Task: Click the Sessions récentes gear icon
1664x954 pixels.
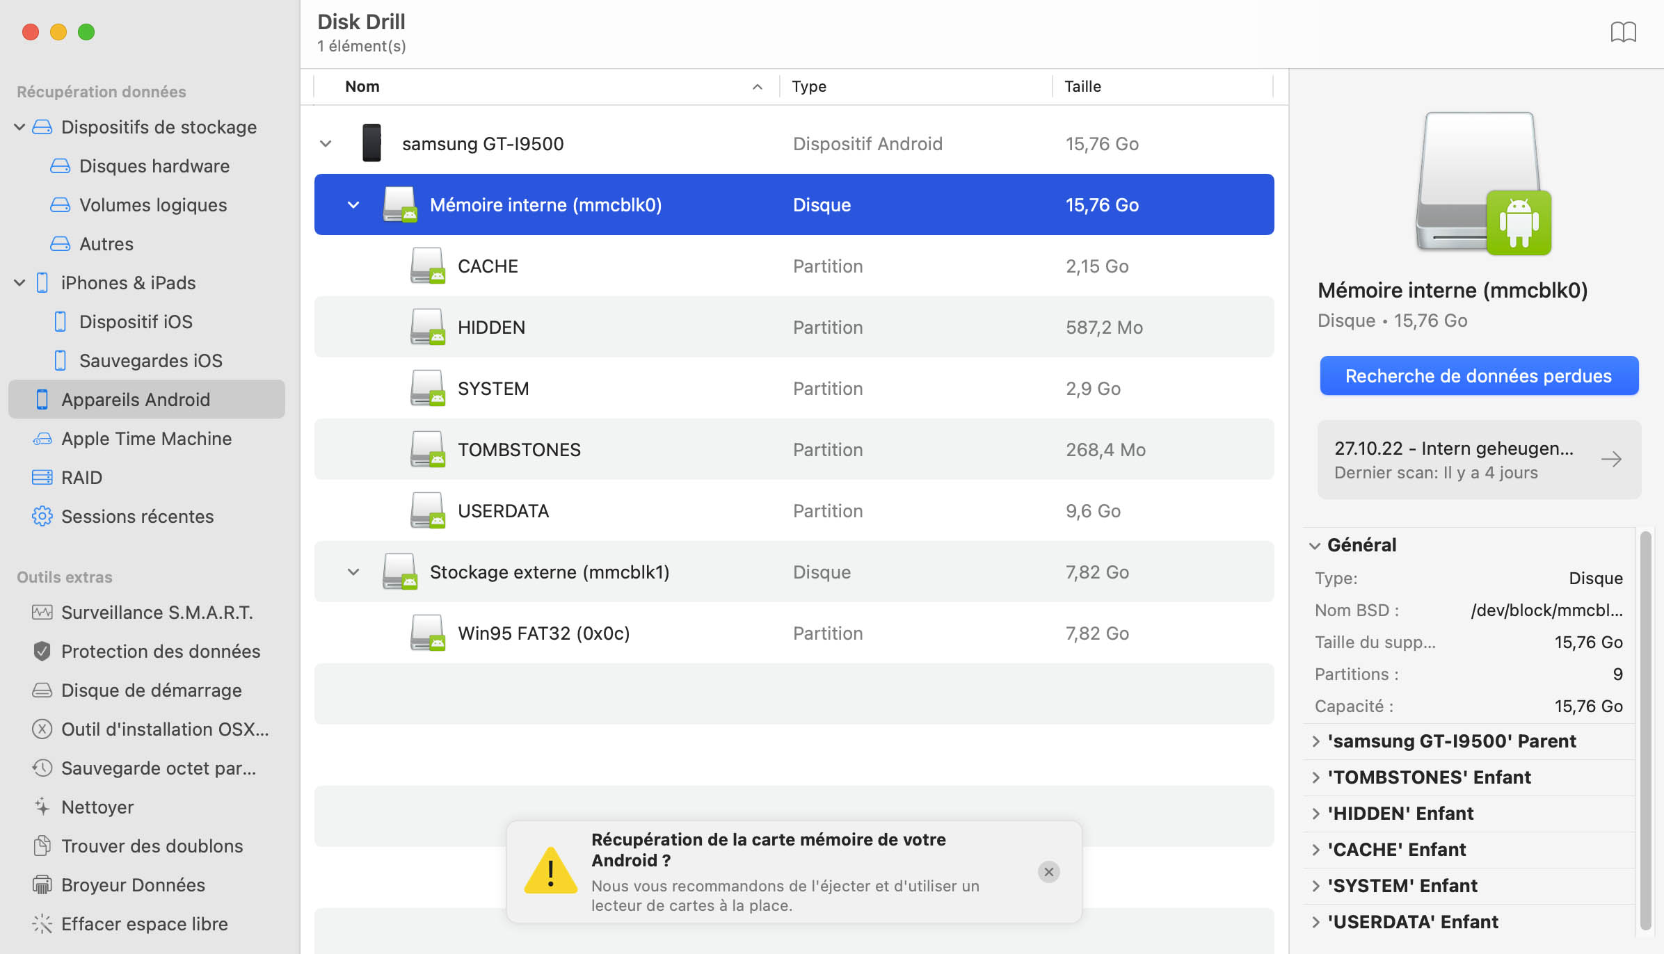Action: coord(42,516)
